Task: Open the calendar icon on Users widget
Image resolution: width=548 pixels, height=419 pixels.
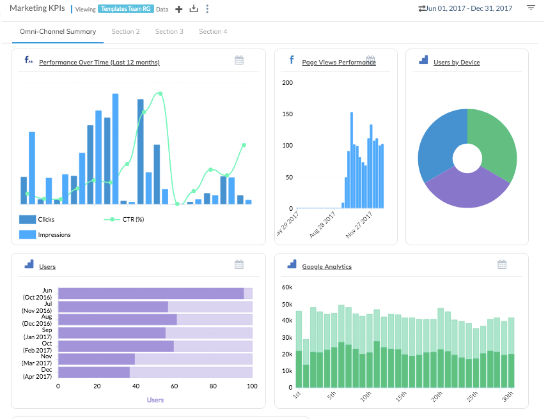Action: coord(239,264)
